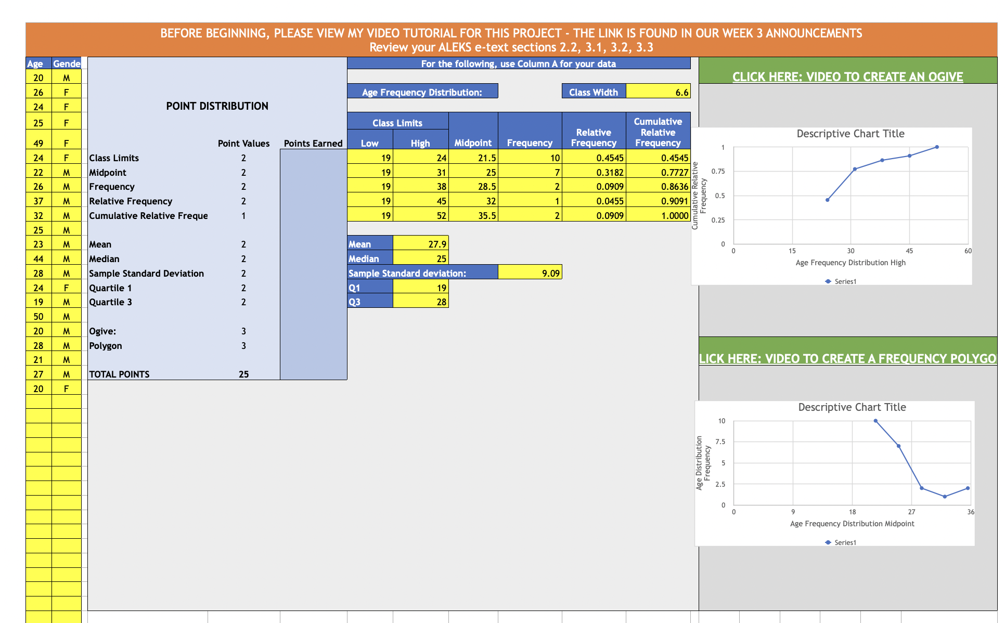Open the ogive video tutorial link
This screenshot has height=623, width=1005.
pos(847,76)
